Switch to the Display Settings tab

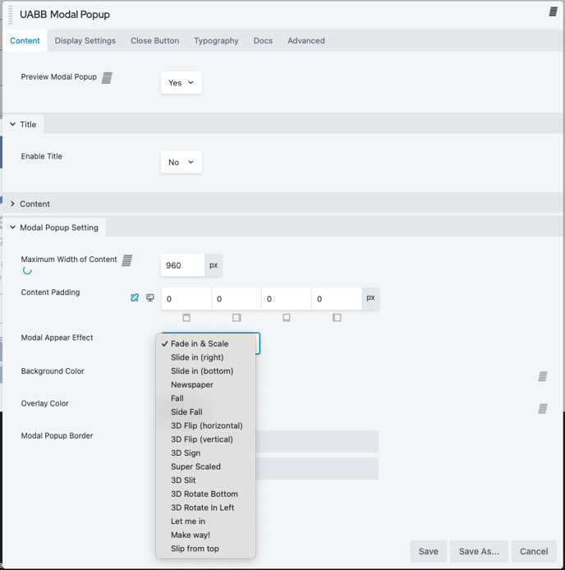click(85, 40)
